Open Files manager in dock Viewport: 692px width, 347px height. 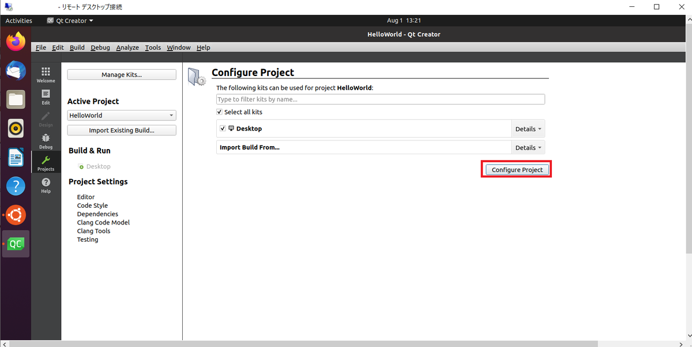[16, 99]
